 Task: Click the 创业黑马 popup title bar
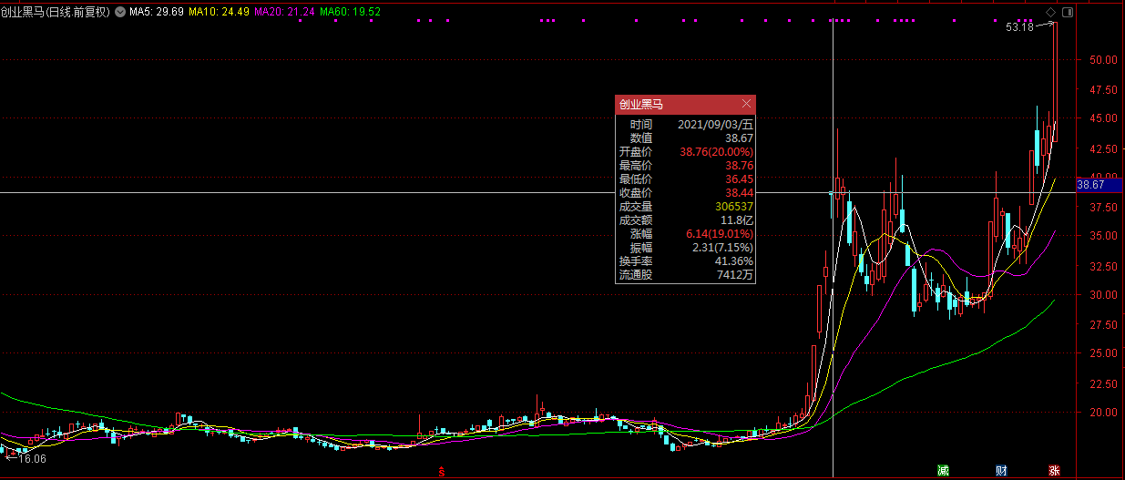(685, 104)
